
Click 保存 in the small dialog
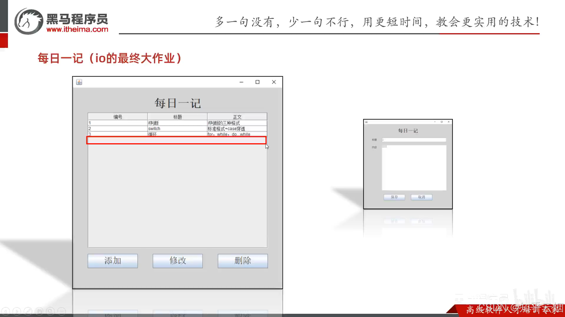(394, 197)
